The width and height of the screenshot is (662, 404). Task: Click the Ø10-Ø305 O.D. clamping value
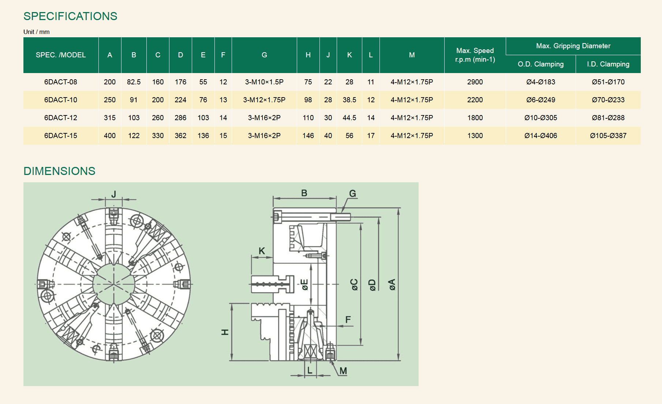[x=541, y=118]
